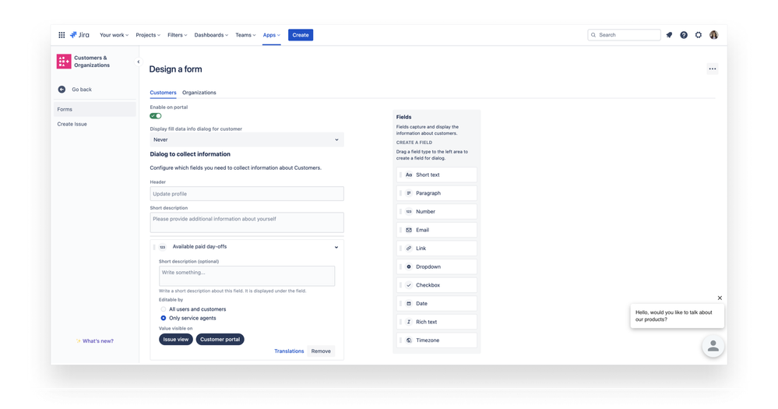Open the user profile avatar

tap(713, 35)
